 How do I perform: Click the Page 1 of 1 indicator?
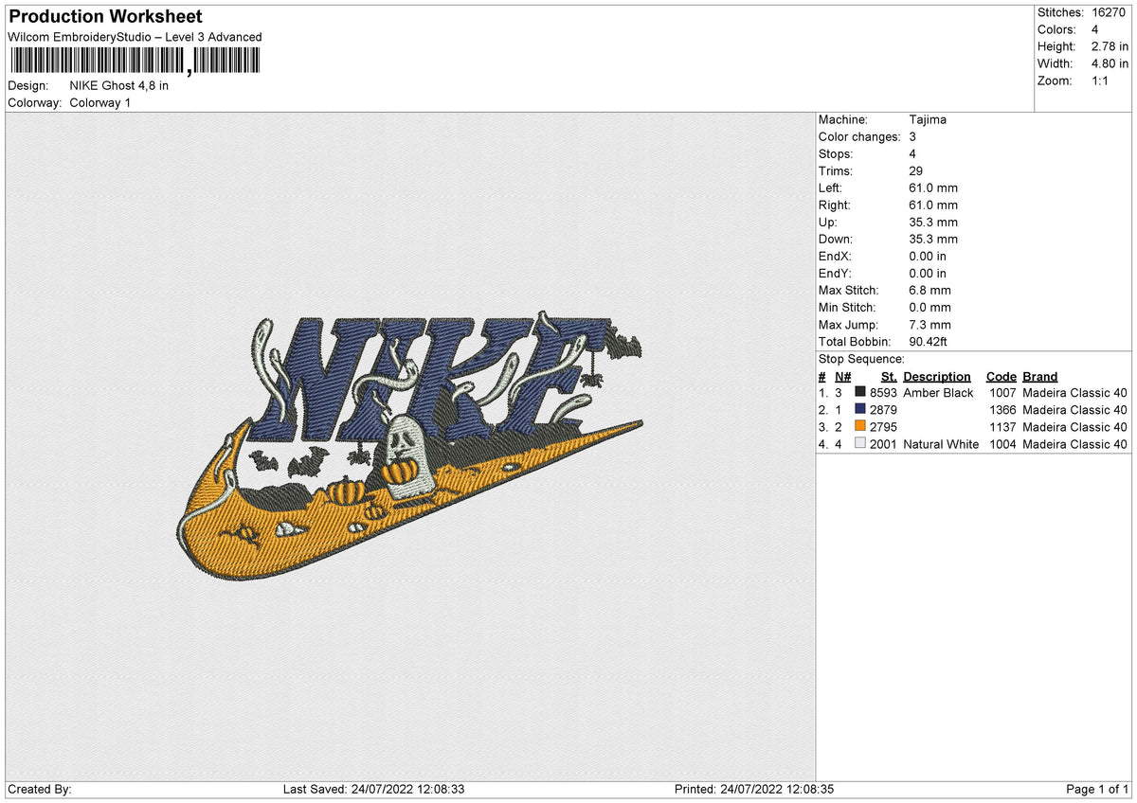coord(1097,790)
